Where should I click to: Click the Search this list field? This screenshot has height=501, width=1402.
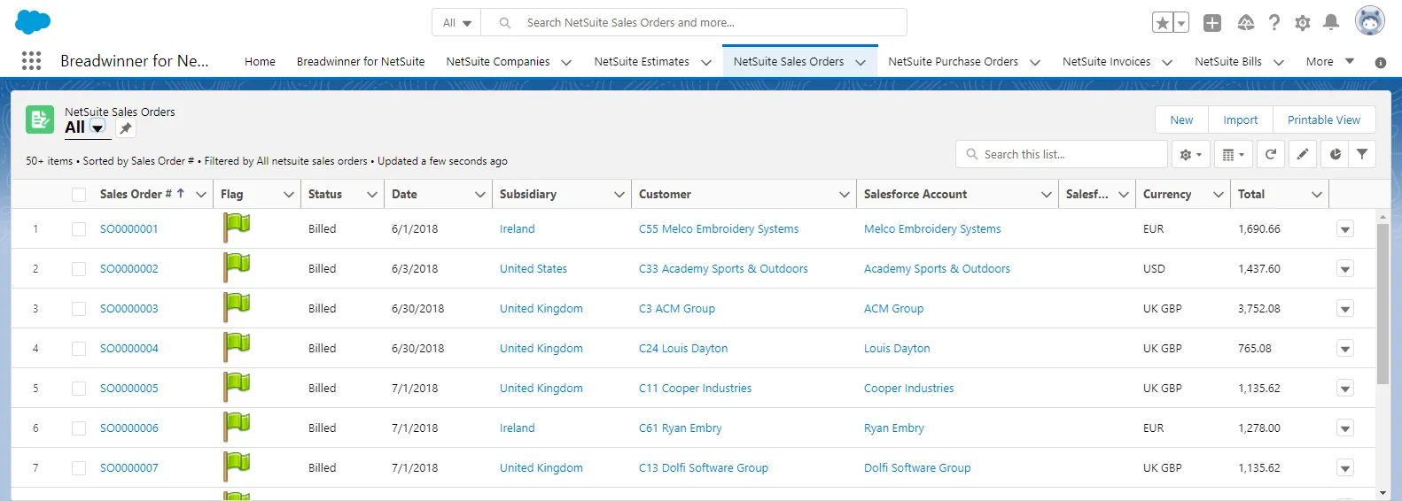[1062, 154]
